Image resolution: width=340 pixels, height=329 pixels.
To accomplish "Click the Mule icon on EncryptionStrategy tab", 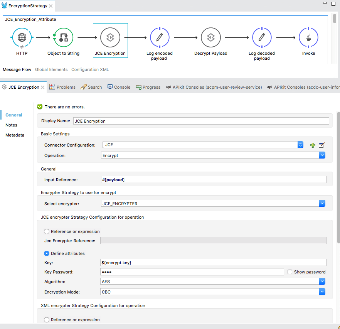I will (x=4, y=5).
